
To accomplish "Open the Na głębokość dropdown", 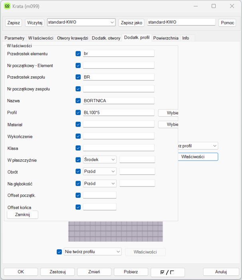I will point(99,184).
